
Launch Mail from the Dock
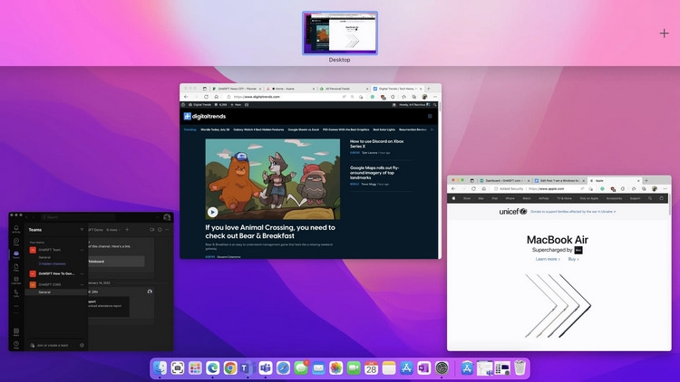pyautogui.click(x=318, y=368)
